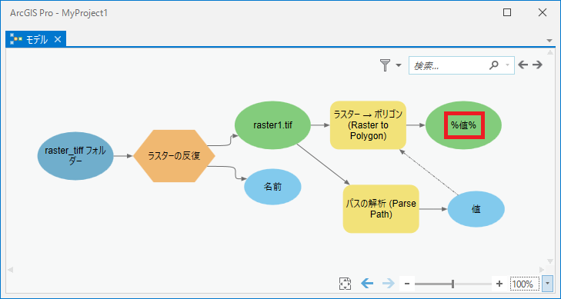The image size is (561, 299).
Task: Go to next search result arrow
Action: [537, 65]
